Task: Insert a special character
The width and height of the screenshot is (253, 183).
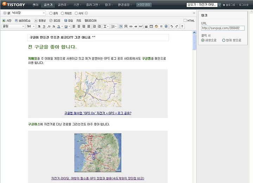Action: (x=161, y=26)
